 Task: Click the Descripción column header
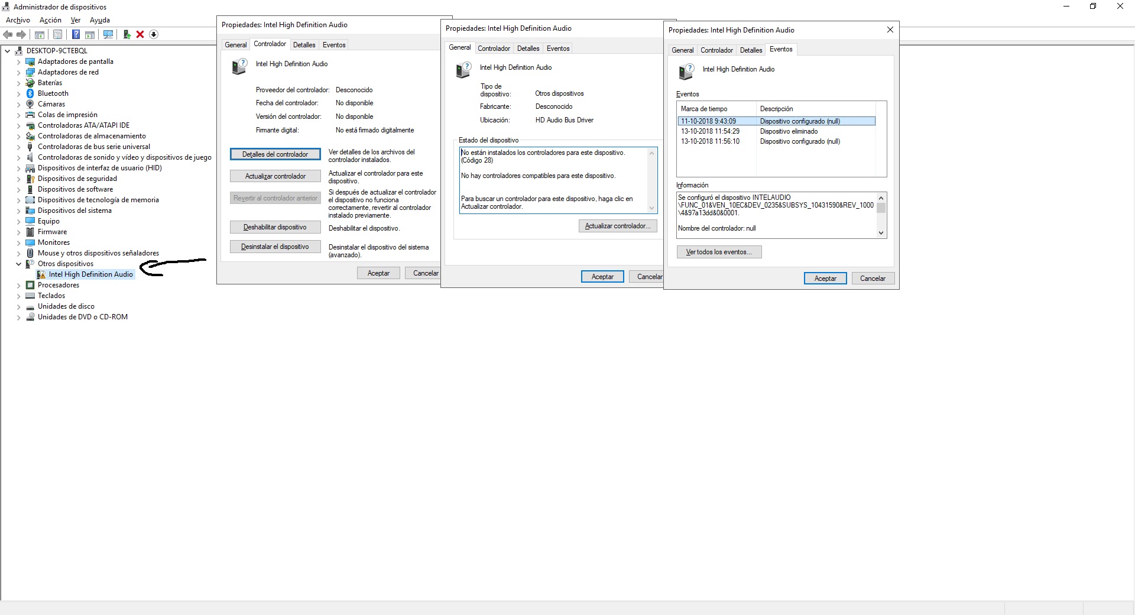(x=816, y=109)
